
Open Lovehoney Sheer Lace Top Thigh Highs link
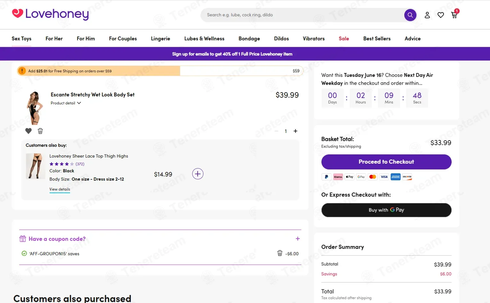[89, 156]
